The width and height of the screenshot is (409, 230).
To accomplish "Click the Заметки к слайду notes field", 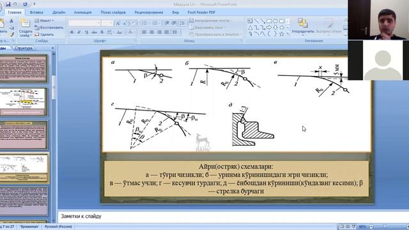I will pos(233,216).
